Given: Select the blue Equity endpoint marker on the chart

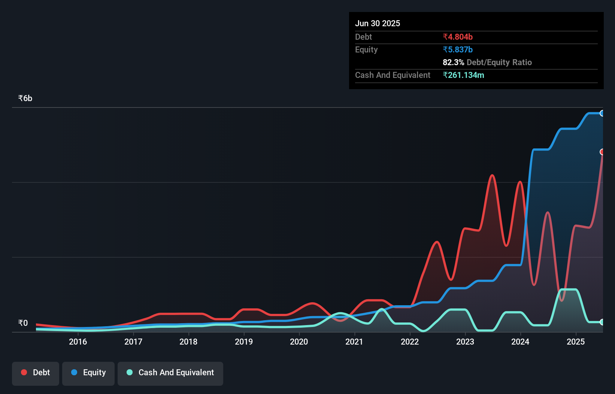Looking at the screenshot, I should tap(602, 113).
